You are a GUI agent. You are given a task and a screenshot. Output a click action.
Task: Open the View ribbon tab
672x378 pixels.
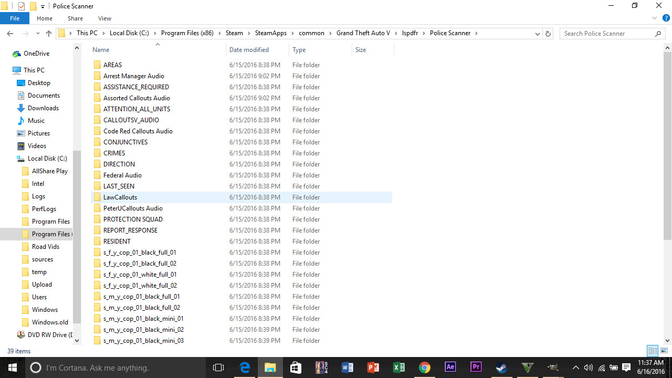[x=104, y=18]
